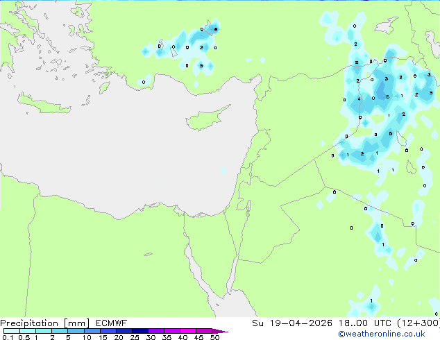Screen dimensions: 440x340
Task: Click the "20" legend scale label
Action: tap(119, 337)
